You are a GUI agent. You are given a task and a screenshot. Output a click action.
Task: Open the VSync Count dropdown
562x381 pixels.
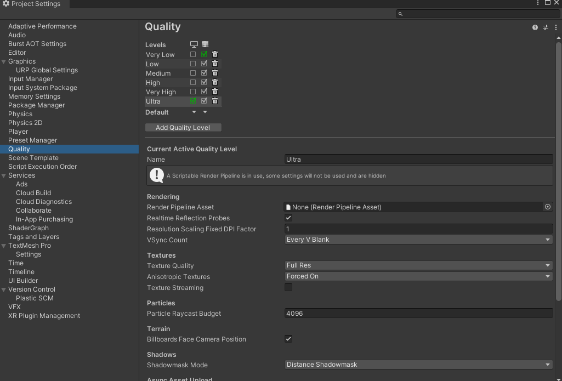click(418, 240)
